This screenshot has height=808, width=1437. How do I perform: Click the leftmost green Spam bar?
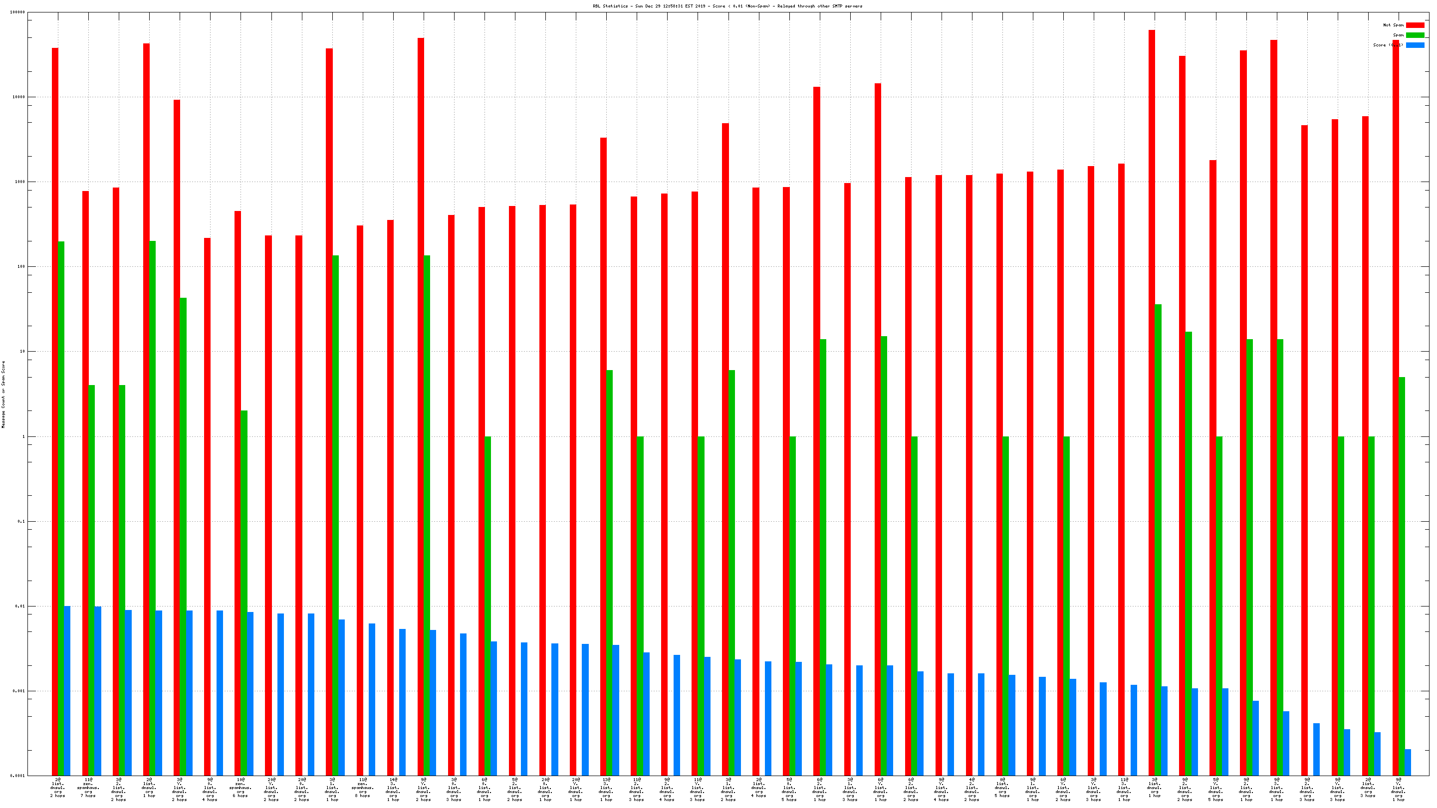[x=61, y=502]
